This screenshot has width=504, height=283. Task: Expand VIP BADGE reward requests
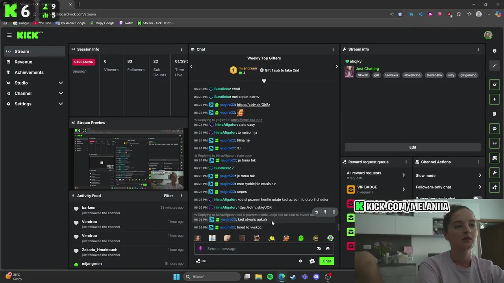click(x=403, y=189)
